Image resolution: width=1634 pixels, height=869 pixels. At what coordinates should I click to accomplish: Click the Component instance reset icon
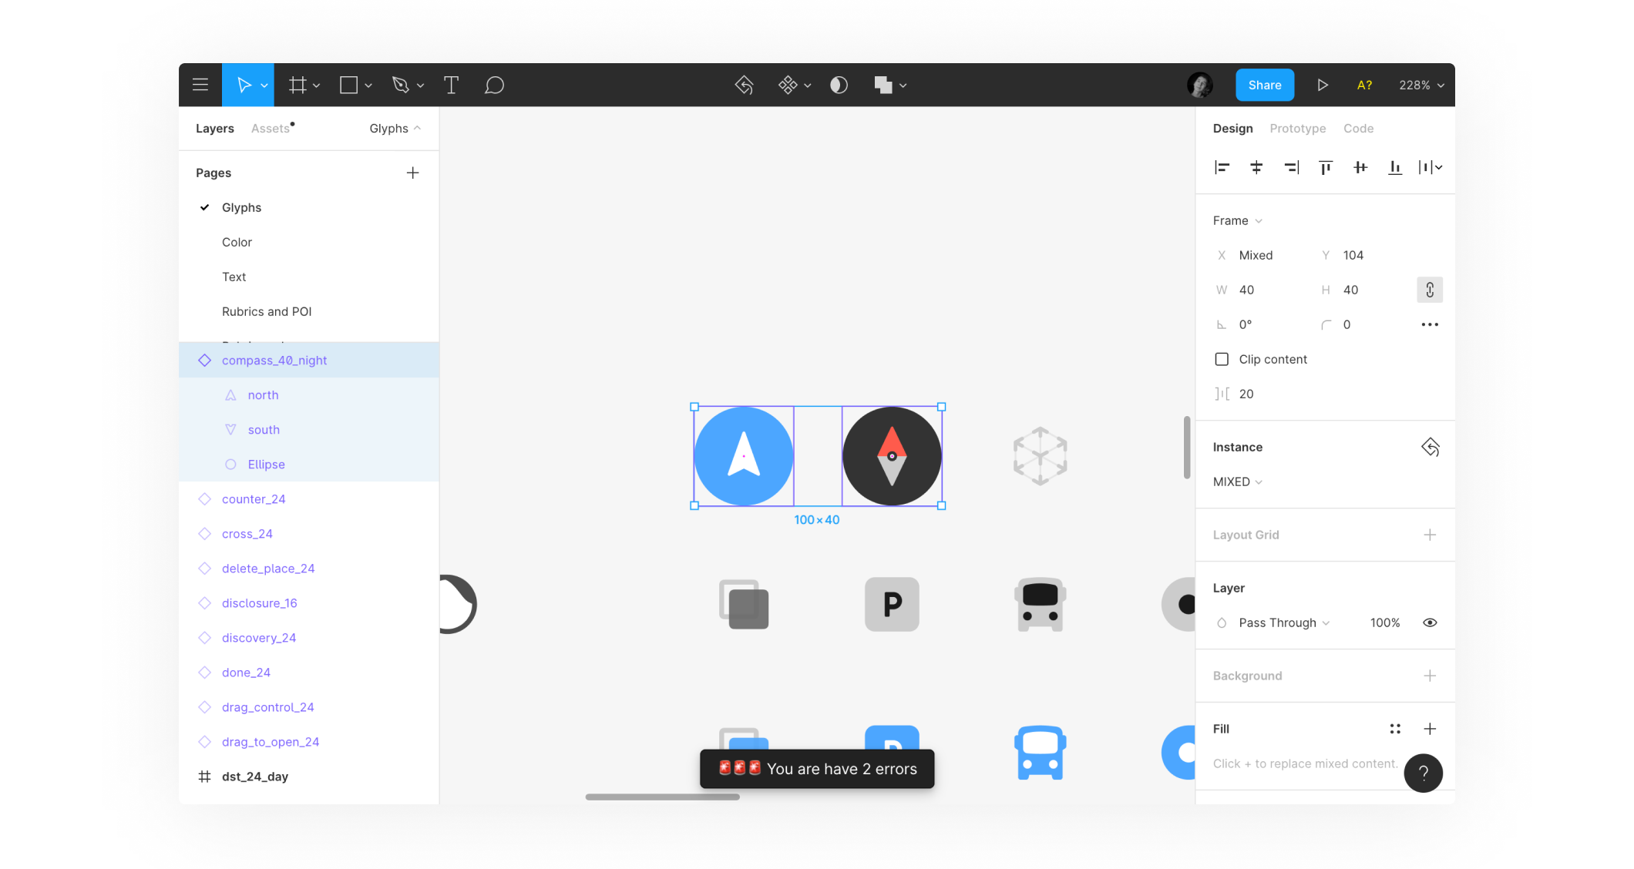point(1430,446)
